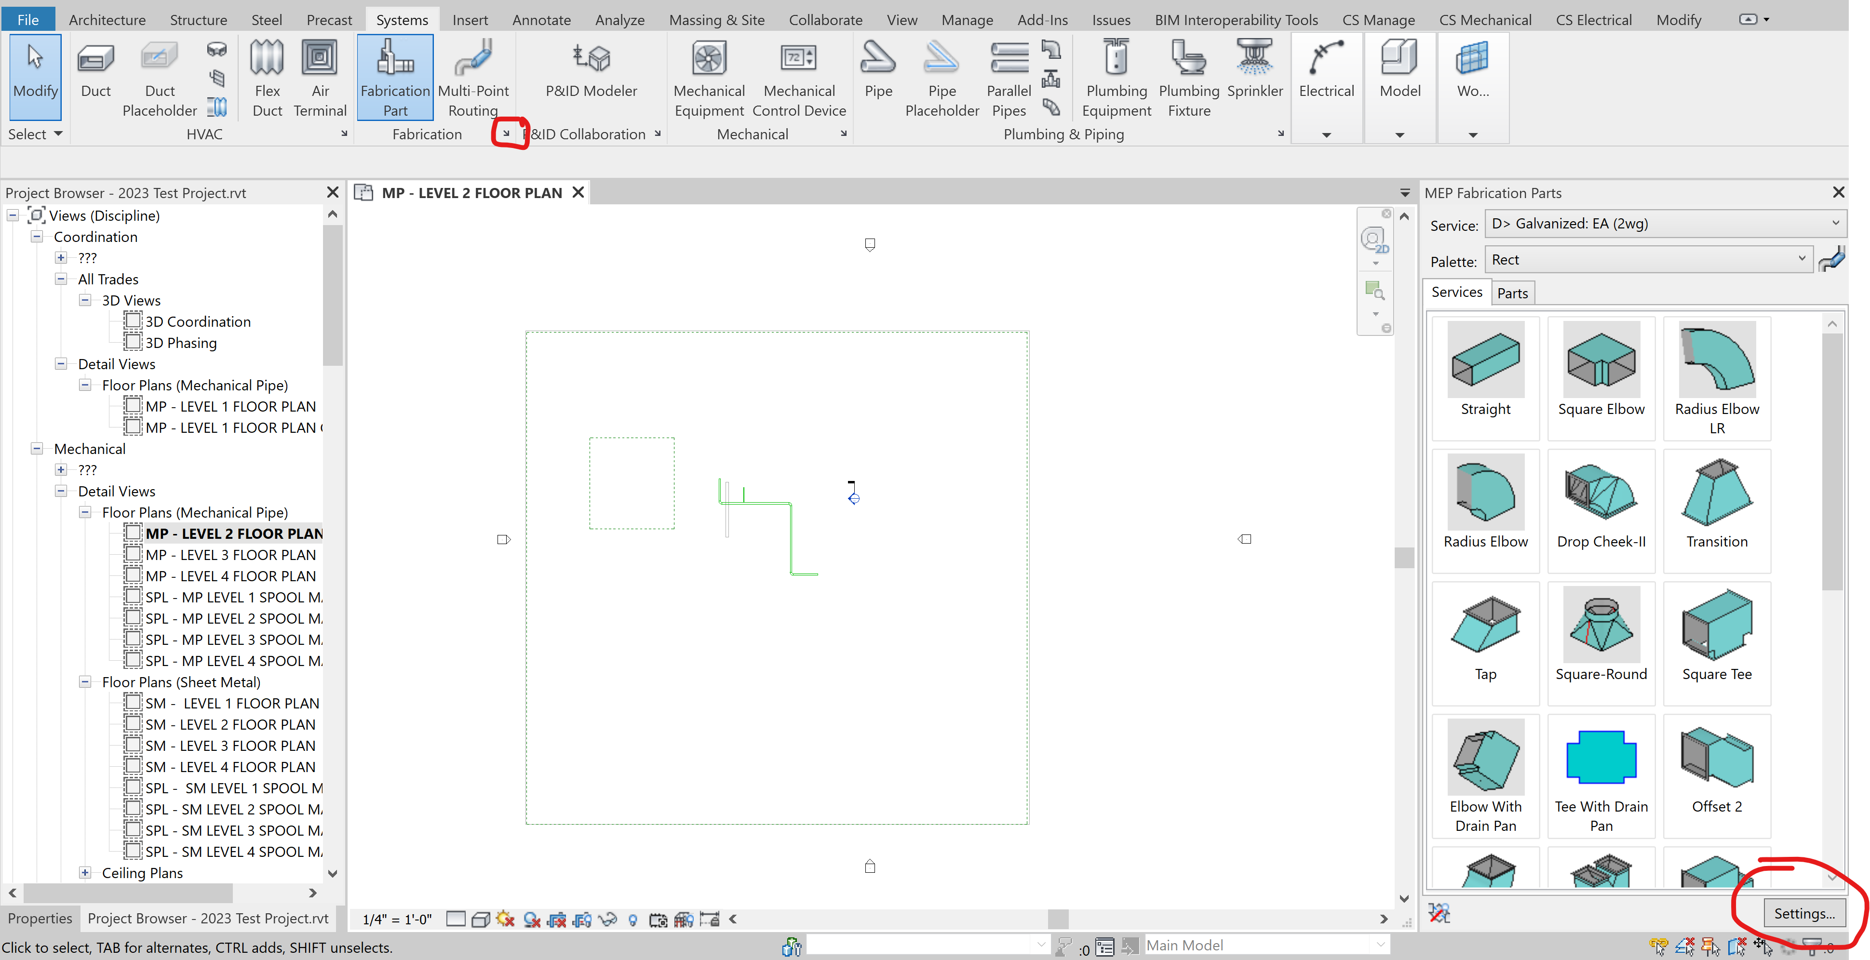Switch to the Parts tab in MEP panel

pyautogui.click(x=1513, y=293)
